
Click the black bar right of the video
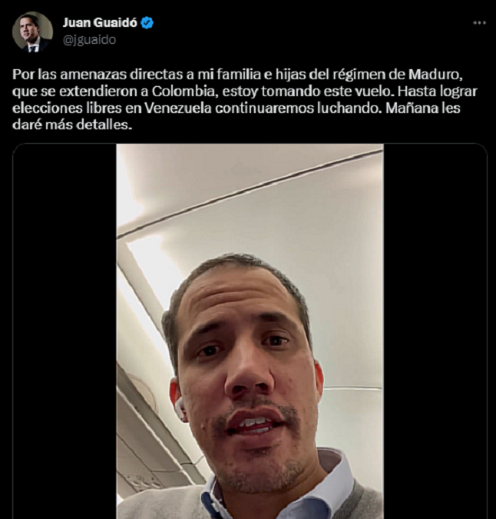[x=435, y=331]
